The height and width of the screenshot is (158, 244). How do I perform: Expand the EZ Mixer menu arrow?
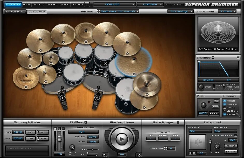pyautogui.click(x=86, y=123)
